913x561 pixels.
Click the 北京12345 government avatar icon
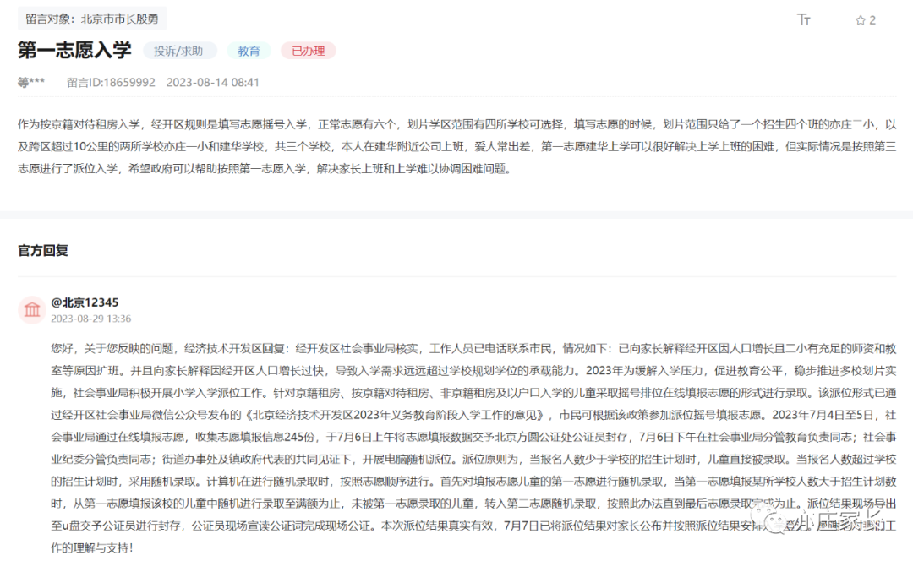coord(32,309)
